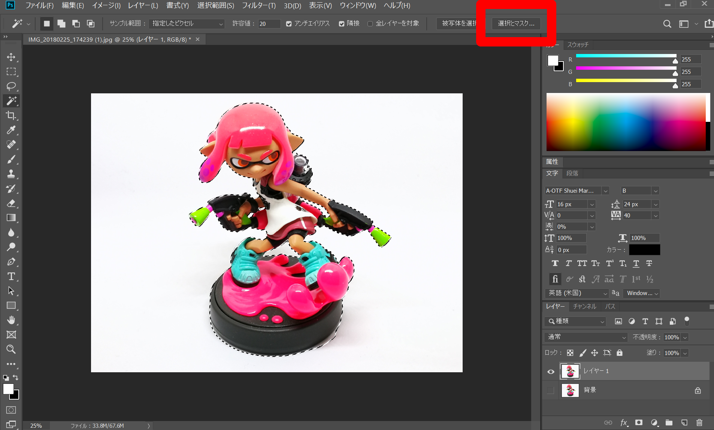714x430 pixels.
Task: Enable the 全レイヤーを対象 checkbox
Action: pos(370,24)
